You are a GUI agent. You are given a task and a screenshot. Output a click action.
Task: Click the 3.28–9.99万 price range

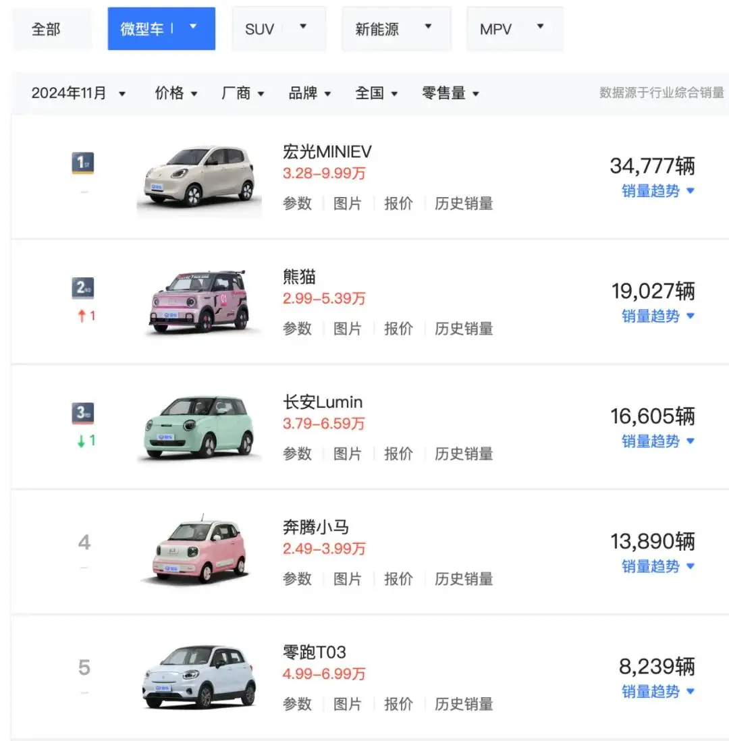[x=324, y=173]
